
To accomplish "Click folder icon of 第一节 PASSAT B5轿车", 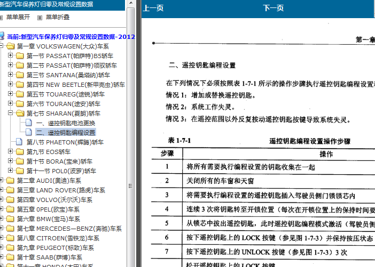I will (20, 55).
